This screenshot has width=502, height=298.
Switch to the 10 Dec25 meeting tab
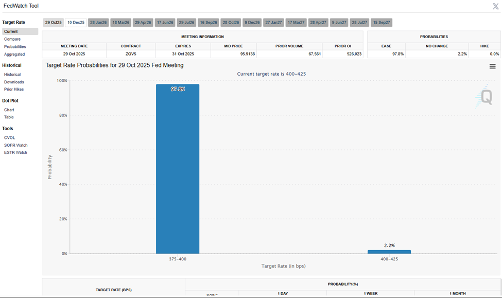pos(75,22)
